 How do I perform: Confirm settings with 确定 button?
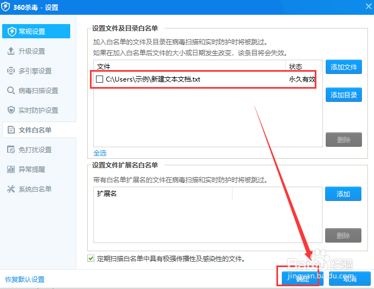click(x=303, y=278)
